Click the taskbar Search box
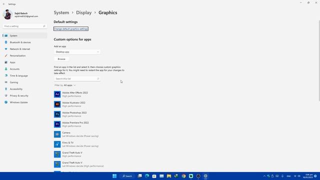Viewport: 320px width, 180px height. (x=127, y=176)
